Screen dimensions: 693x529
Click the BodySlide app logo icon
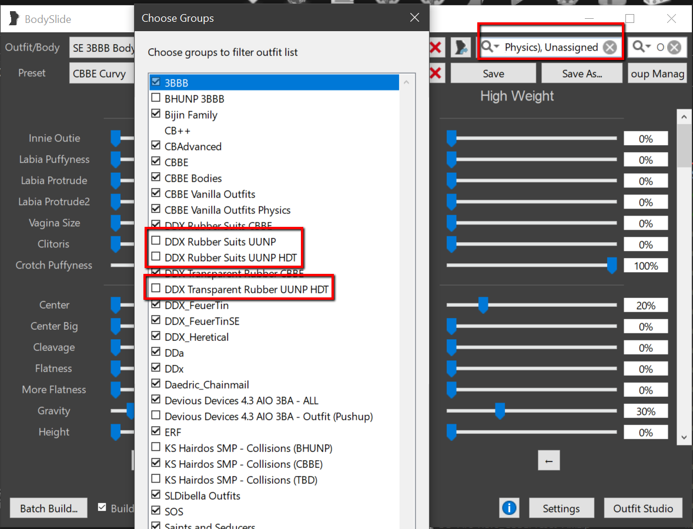tap(14, 19)
